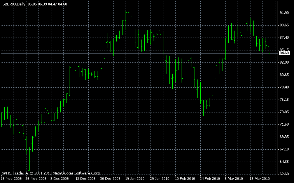Click the 73.85 price scale value
294x183 pixels.
pyautogui.click(x=284, y=112)
